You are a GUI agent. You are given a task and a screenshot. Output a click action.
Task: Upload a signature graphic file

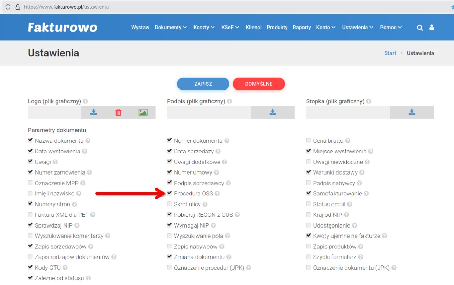tap(273, 112)
